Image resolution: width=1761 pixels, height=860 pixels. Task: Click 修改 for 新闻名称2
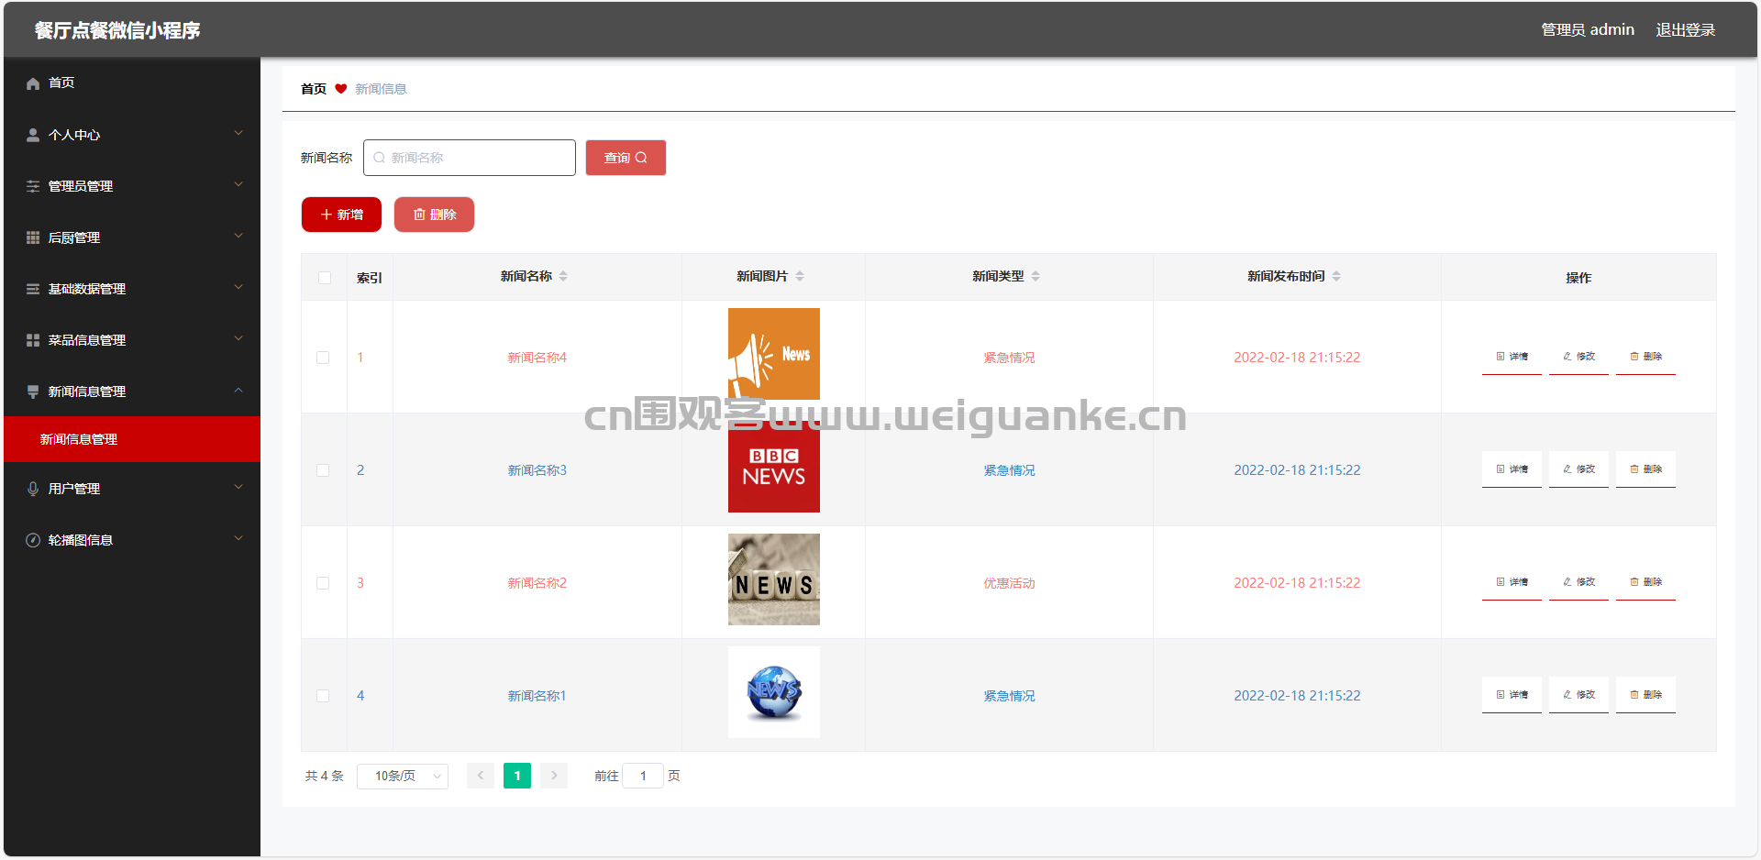click(x=1578, y=582)
